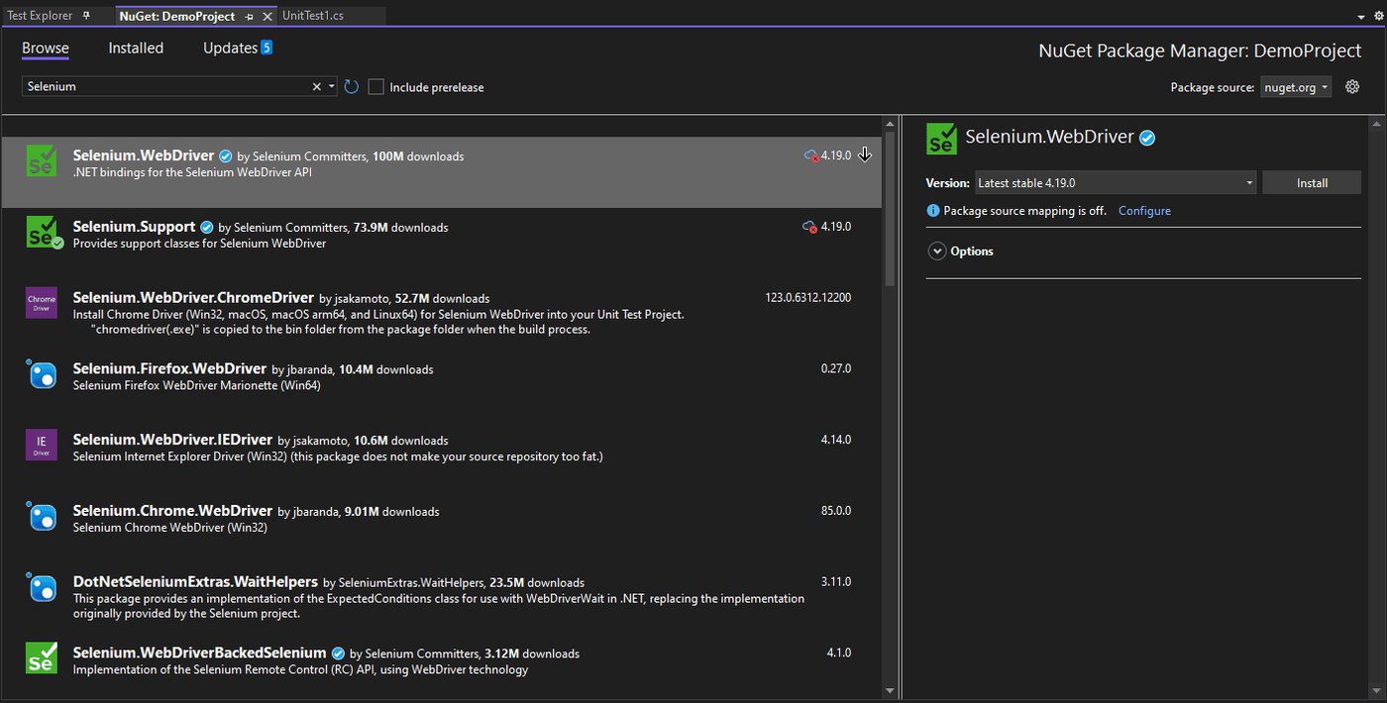Open the search history dropdown arrow
This screenshot has width=1387, height=703.
(332, 87)
